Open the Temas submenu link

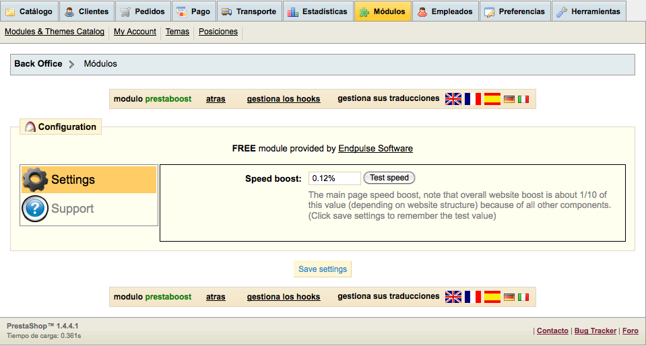[177, 32]
